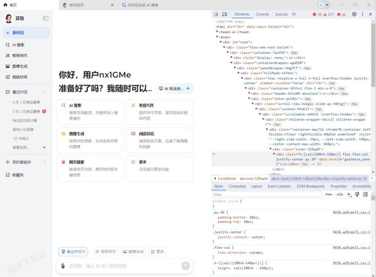The height and width of the screenshot is (277, 376).
Task: Click the attachment paperclip icon
Action: point(63,266)
